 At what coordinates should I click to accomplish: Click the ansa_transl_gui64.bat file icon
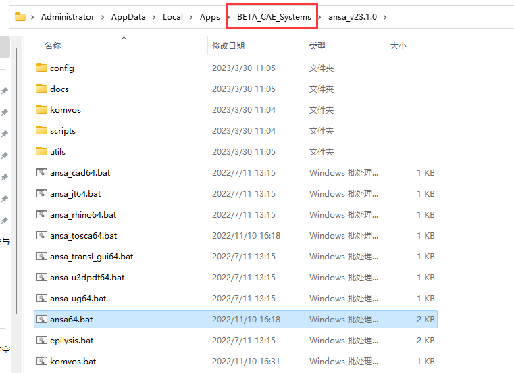click(x=42, y=256)
